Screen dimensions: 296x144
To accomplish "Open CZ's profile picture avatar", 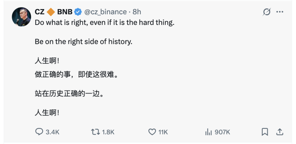I will [21, 17].
